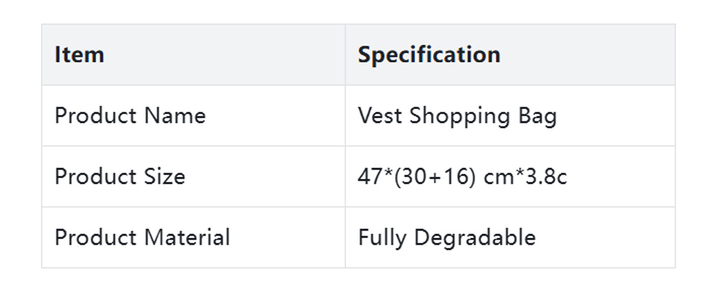This screenshot has height=293, width=718.
Task: Select the "Product Size" cell
Action: (x=120, y=177)
